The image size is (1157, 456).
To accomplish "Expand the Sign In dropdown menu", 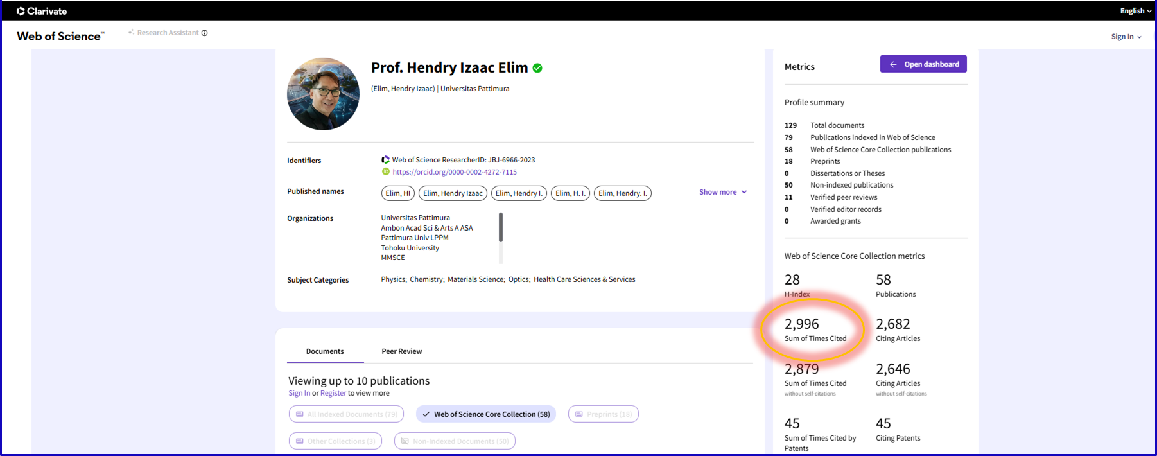I will (x=1126, y=37).
